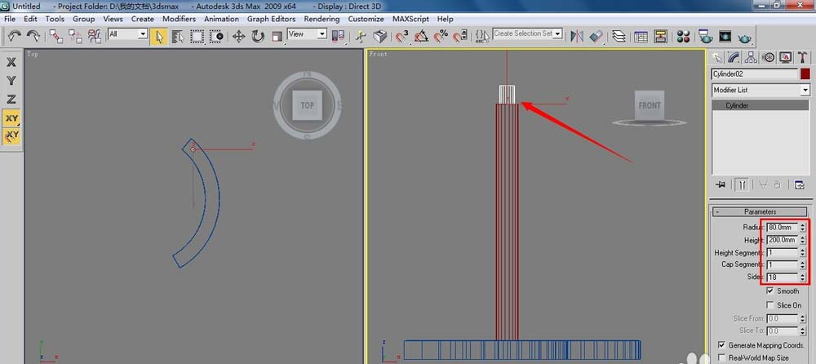The width and height of the screenshot is (816, 364).
Task: Switch to Create command panel tab
Action: 717,57
